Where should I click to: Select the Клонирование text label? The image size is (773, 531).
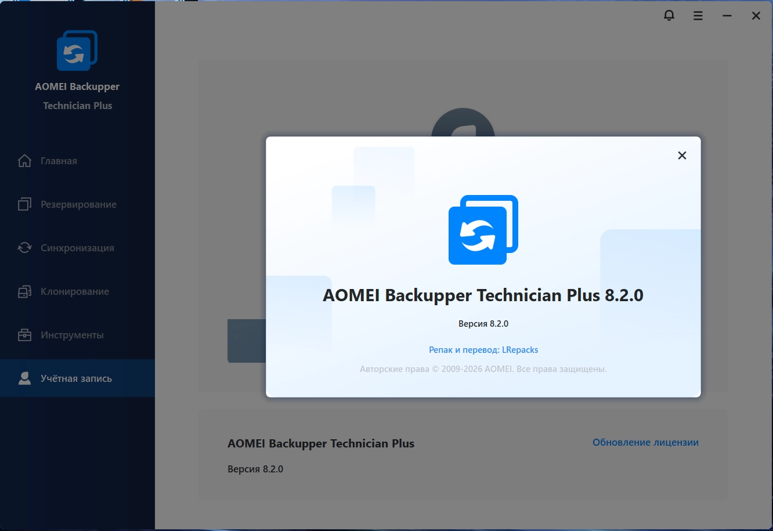click(x=75, y=291)
